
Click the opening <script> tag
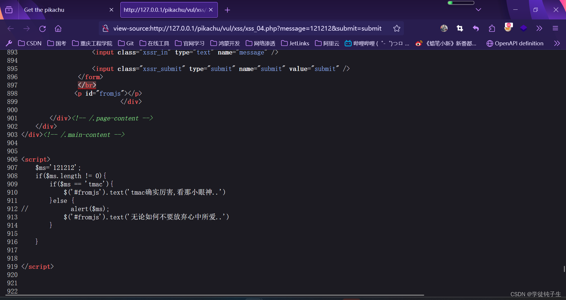click(x=36, y=159)
